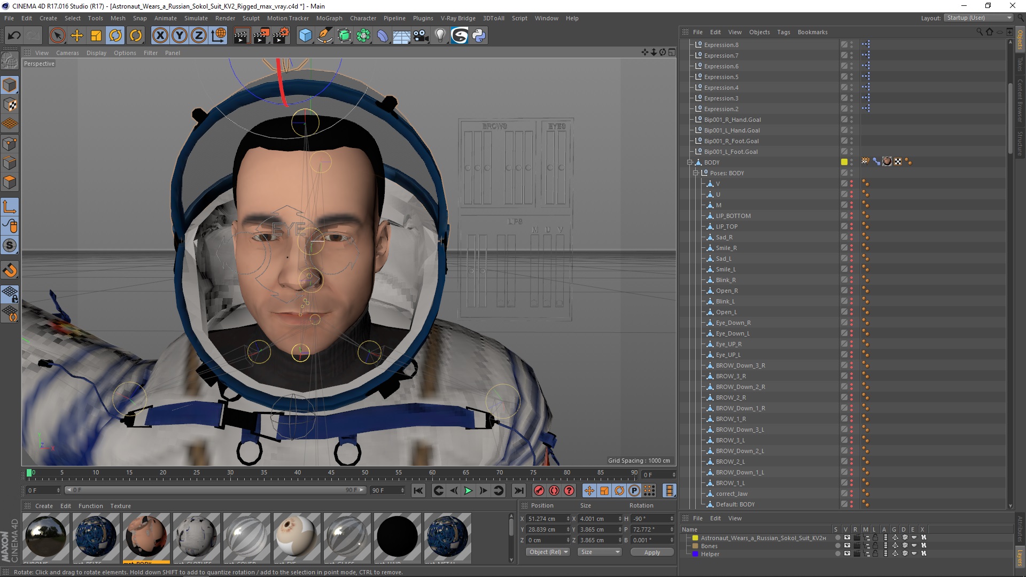
Task: Click the Python script icon
Action: [479, 36]
